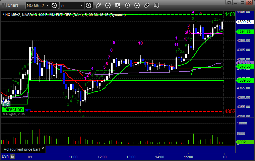Open the blue 'om' link
Screen dimensions: 255x161
27,110
